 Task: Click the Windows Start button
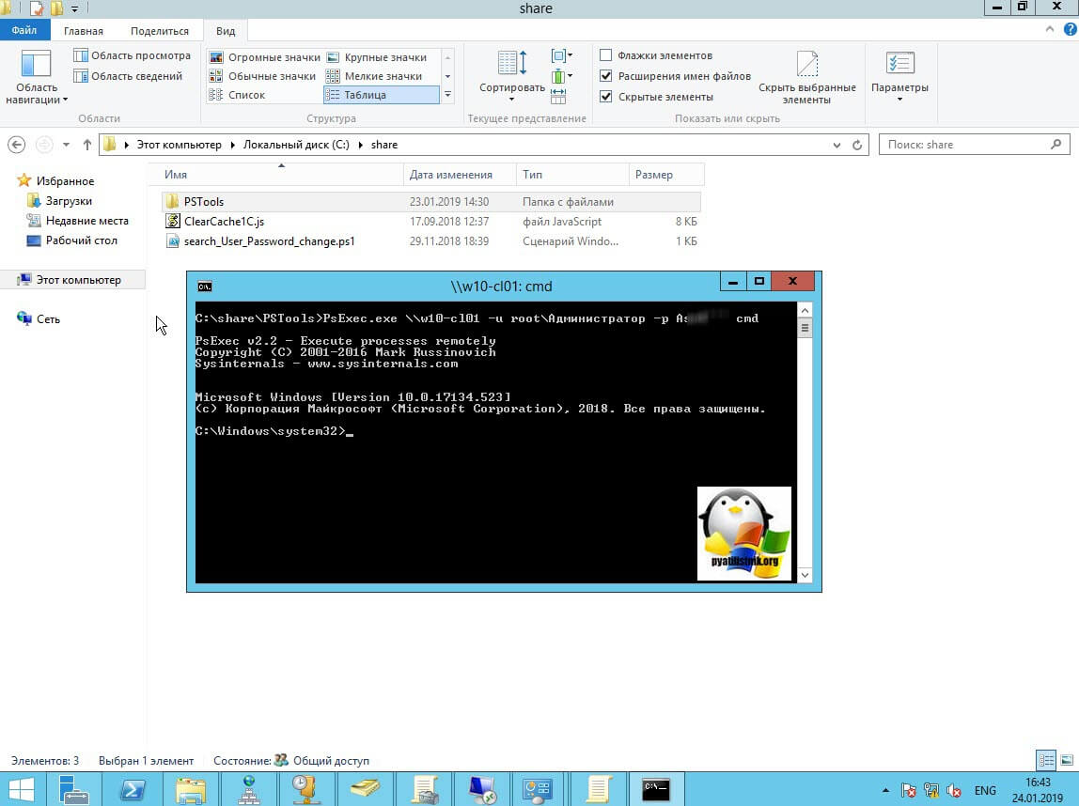(x=21, y=788)
